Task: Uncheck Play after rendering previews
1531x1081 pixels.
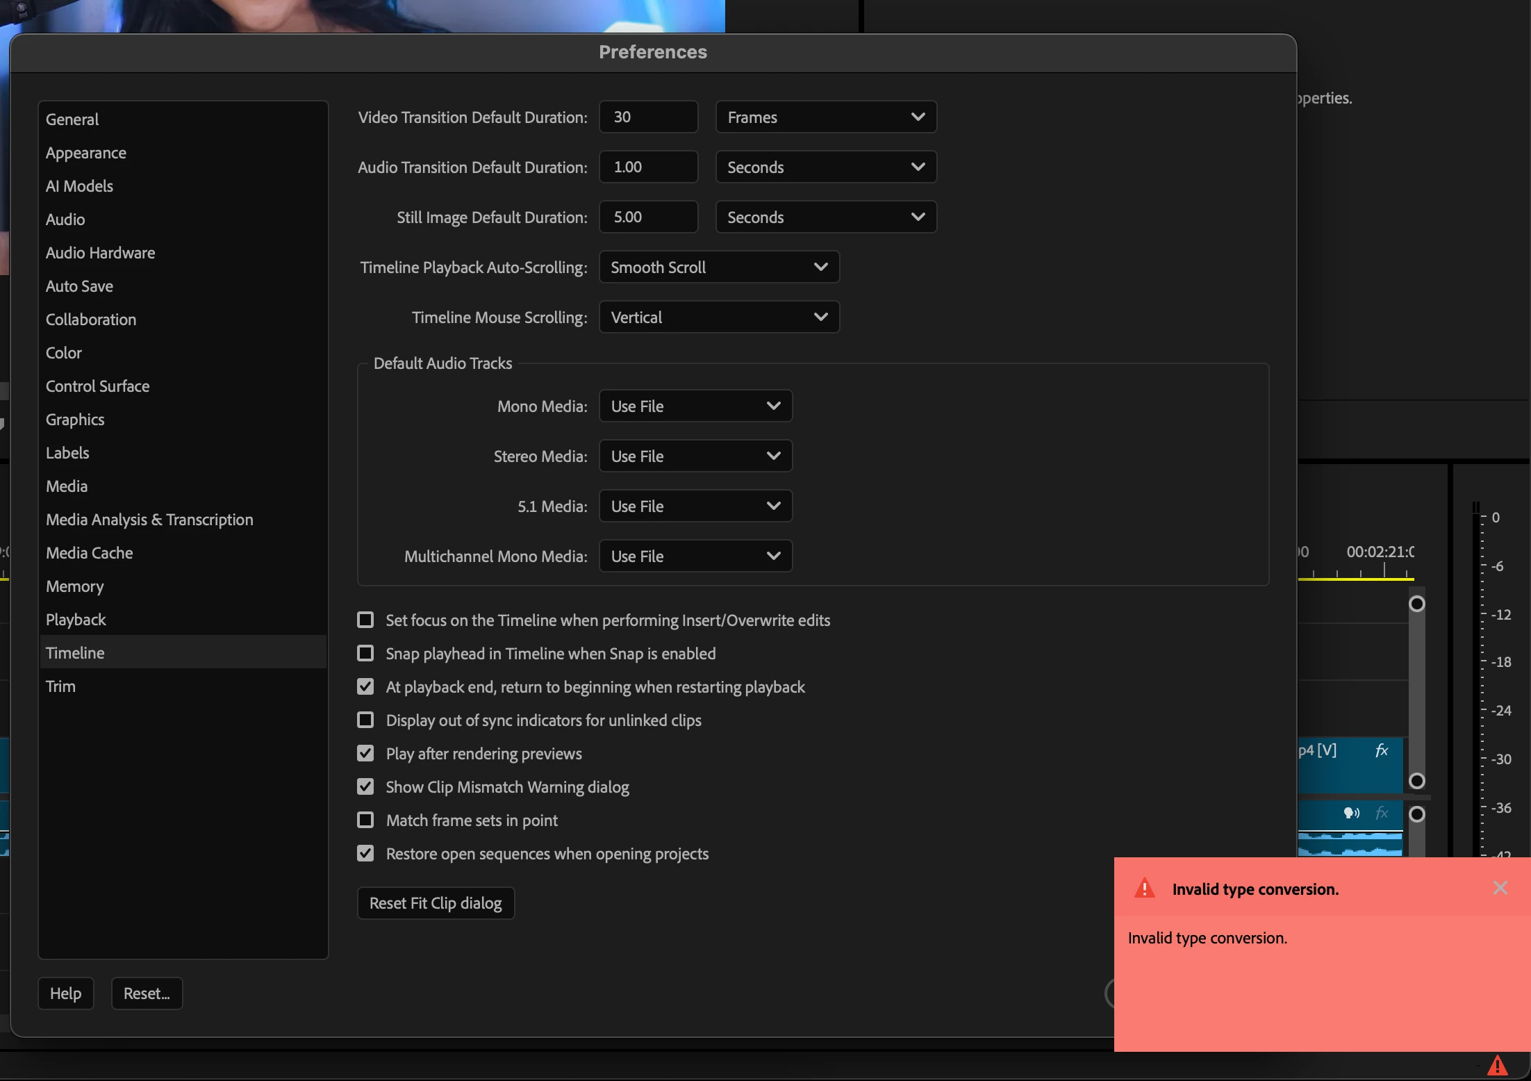Action: [x=365, y=753]
